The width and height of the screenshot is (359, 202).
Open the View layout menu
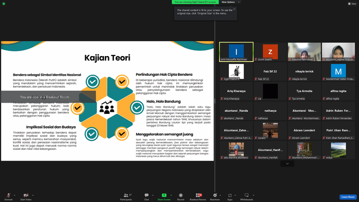352,4
